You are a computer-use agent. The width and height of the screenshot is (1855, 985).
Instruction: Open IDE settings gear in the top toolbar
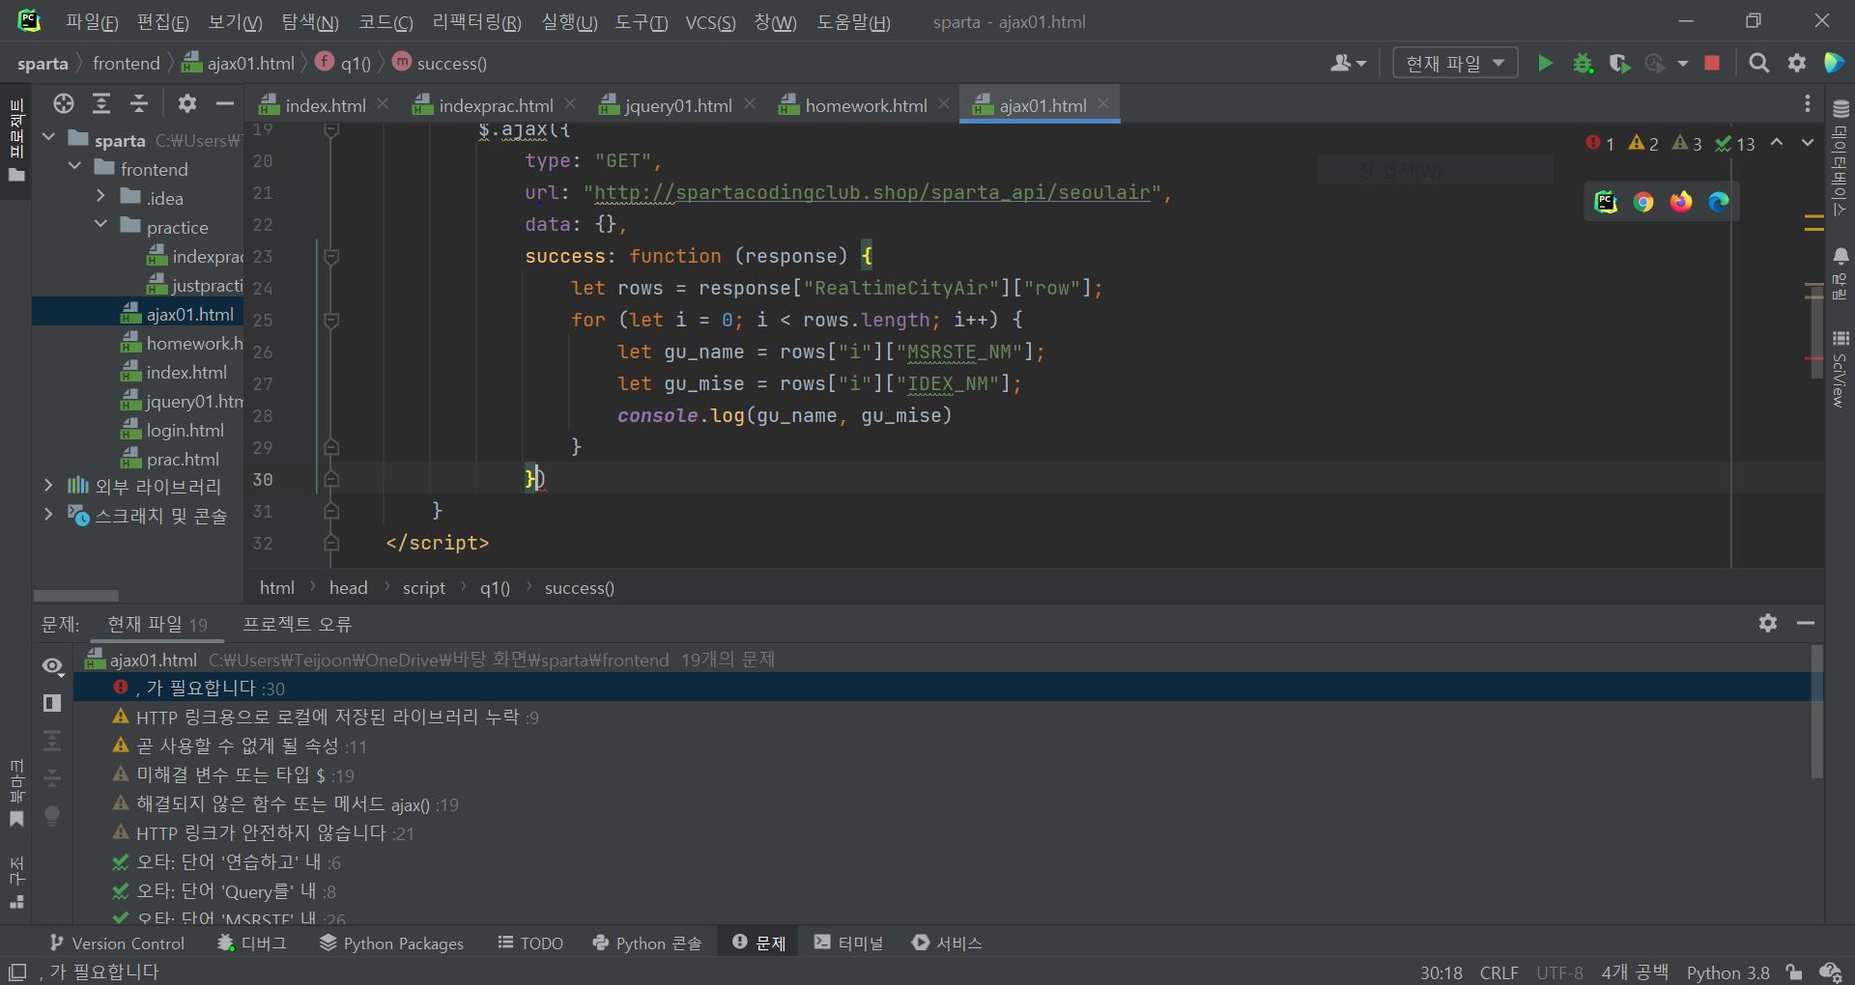pos(1797,64)
